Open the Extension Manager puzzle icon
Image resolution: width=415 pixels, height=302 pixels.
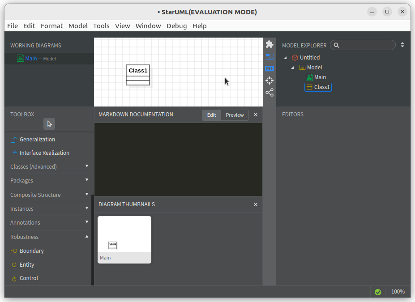click(270, 44)
